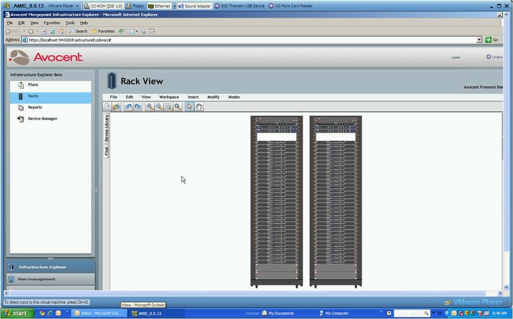Undo the last action in Rack View
This screenshot has width=513, height=319.
tap(128, 106)
